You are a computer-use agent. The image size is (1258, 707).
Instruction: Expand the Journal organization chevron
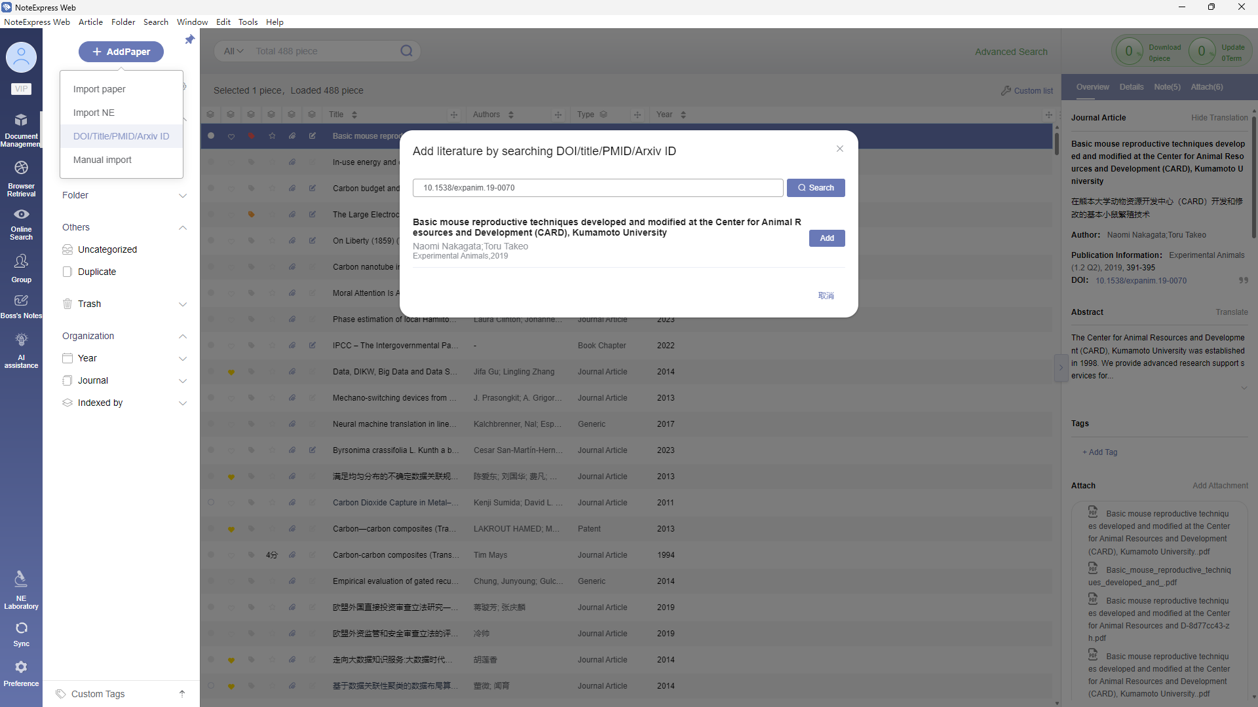pyautogui.click(x=183, y=381)
